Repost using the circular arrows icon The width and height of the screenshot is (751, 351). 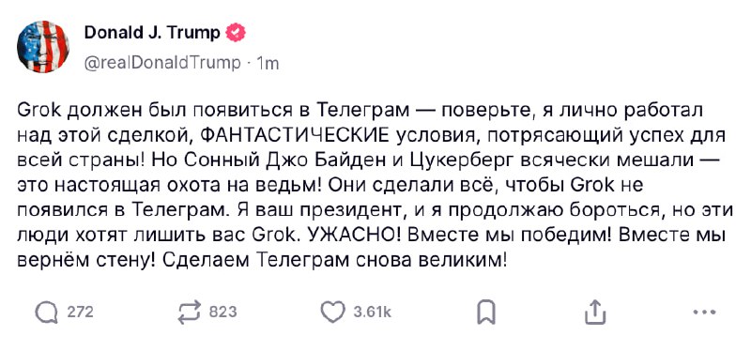[x=190, y=313]
